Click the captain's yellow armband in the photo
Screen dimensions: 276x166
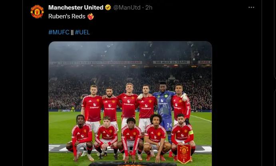(191, 132)
